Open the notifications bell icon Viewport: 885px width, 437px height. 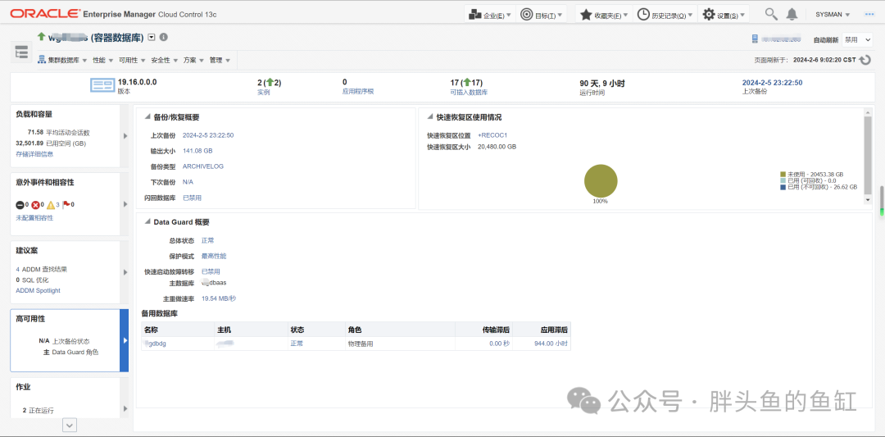(x=792, y=14)
